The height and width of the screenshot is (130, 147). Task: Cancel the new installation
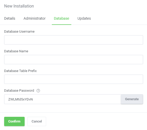point(37,121)
